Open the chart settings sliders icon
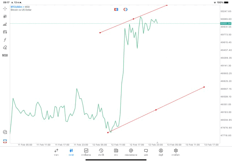 (x=5, y=32)
